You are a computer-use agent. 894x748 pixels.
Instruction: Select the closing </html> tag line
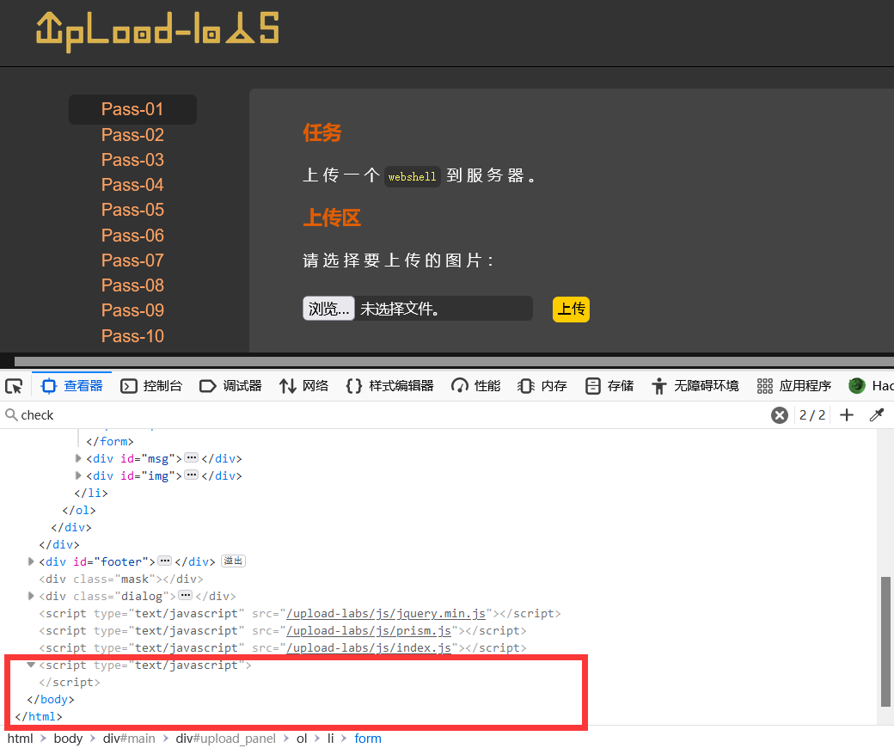39,716
